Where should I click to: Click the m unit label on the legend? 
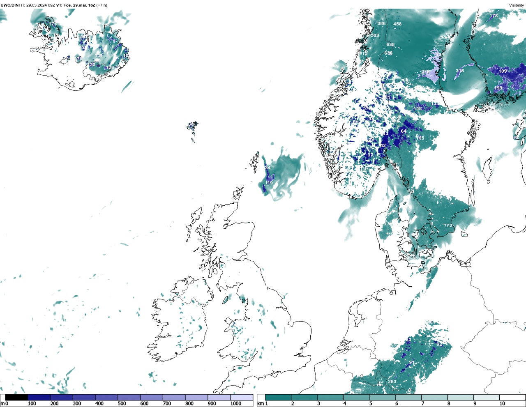pos(2,404)
